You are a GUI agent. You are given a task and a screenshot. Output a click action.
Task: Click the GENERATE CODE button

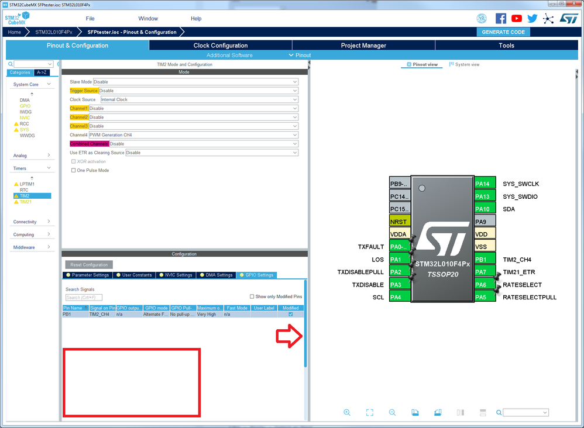(x=503, y=32)
